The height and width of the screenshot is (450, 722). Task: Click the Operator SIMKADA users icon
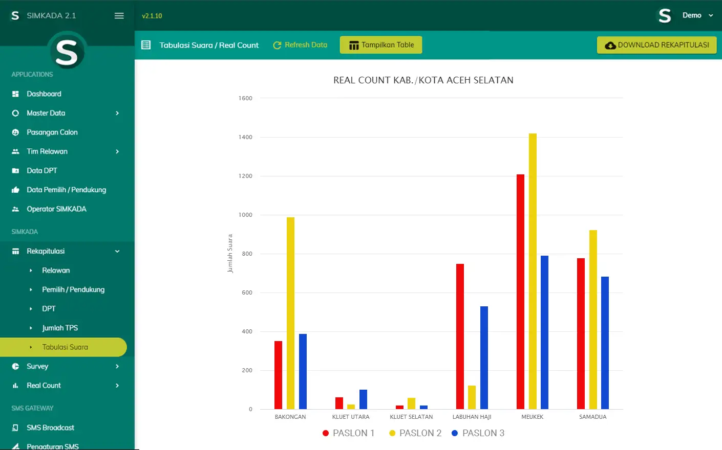(x=15, y=209)
